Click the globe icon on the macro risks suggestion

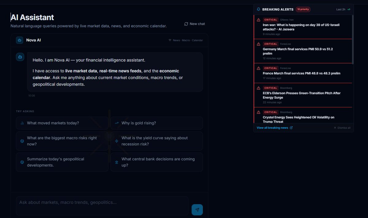(22, 141)
